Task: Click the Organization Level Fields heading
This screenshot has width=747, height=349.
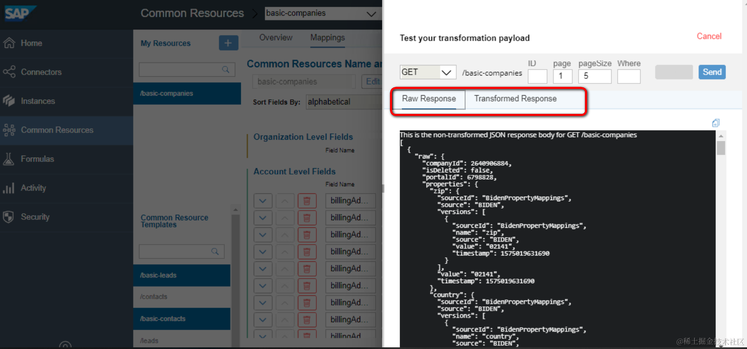Action: [x=303, y=137]
